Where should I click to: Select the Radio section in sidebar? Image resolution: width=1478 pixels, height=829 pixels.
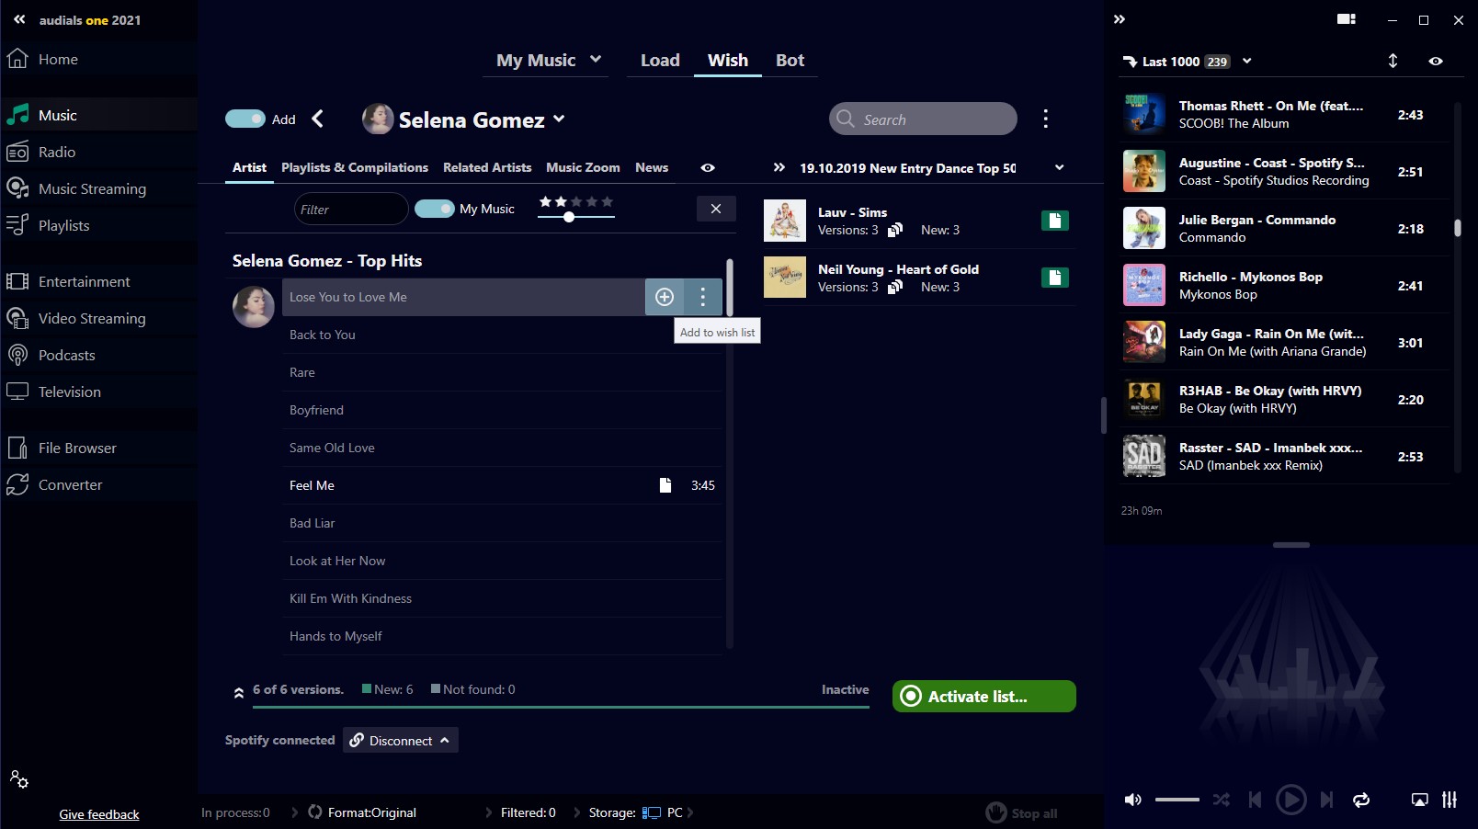pyautogui.click(x=55, y=152)
